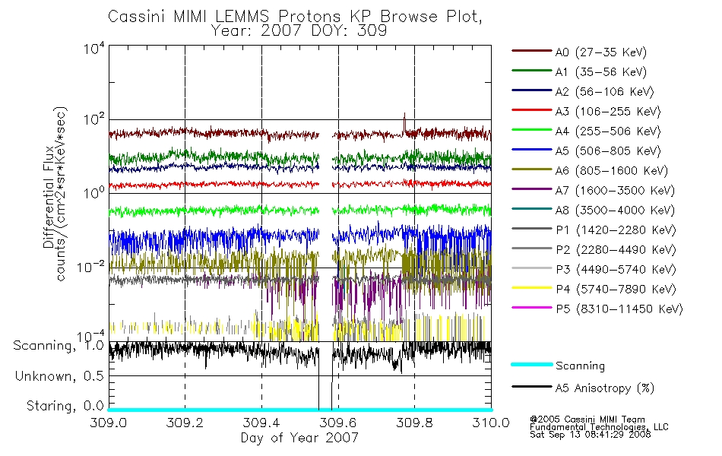Click the dark red A0 legend line
The width and height of the screenshot is (722, 456).
[532, 51]
